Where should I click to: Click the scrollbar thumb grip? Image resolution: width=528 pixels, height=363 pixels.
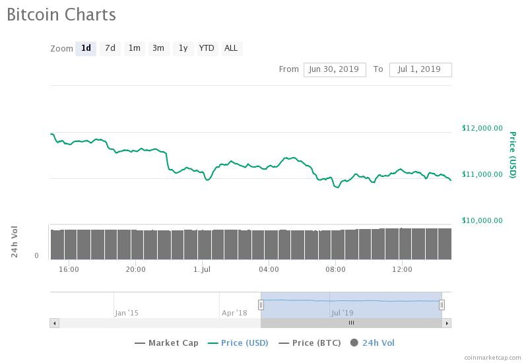(x=351, y=323)
